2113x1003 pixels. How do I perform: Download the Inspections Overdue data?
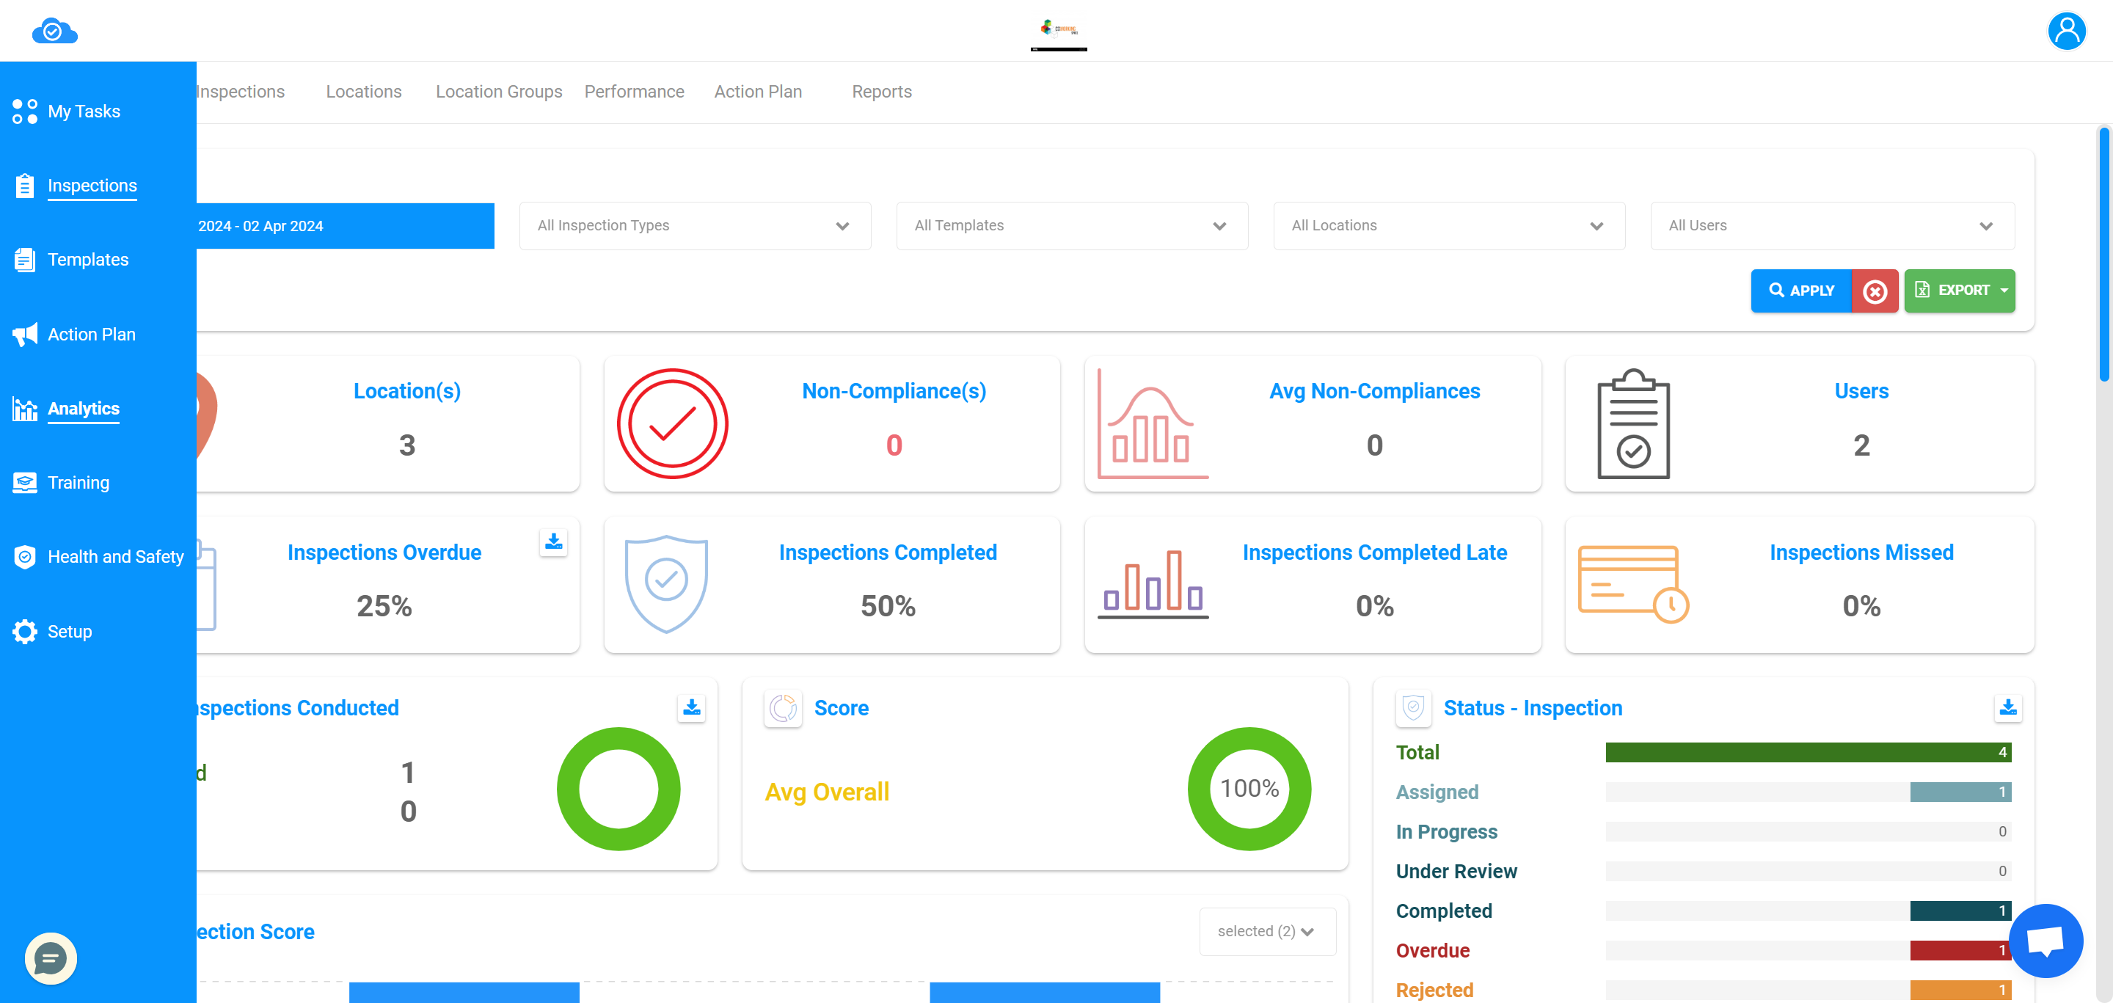click(554, 542)
